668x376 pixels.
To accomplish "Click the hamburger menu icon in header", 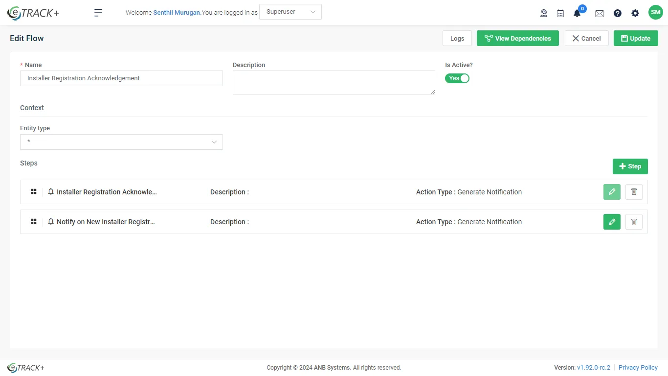I will (x=98, y=13).
